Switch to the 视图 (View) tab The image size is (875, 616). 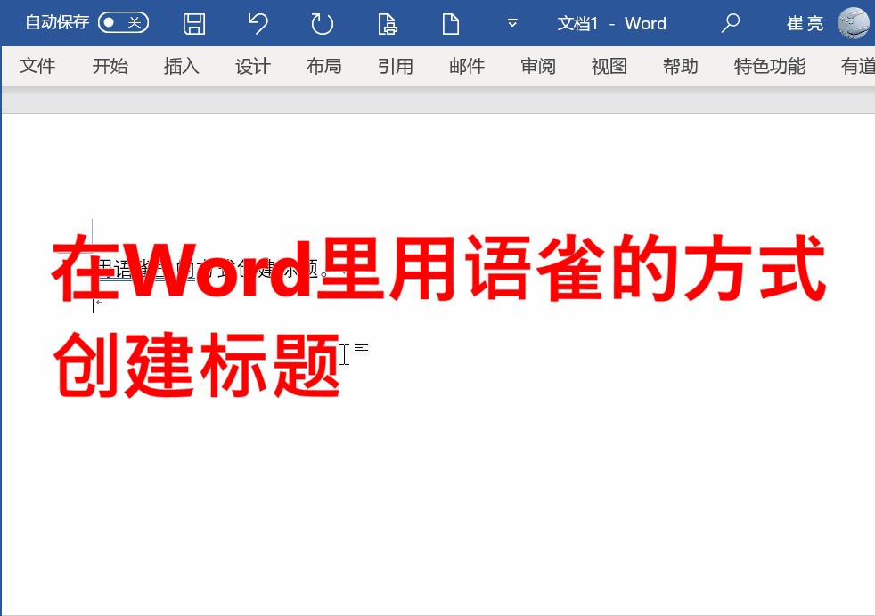point(609,66)
